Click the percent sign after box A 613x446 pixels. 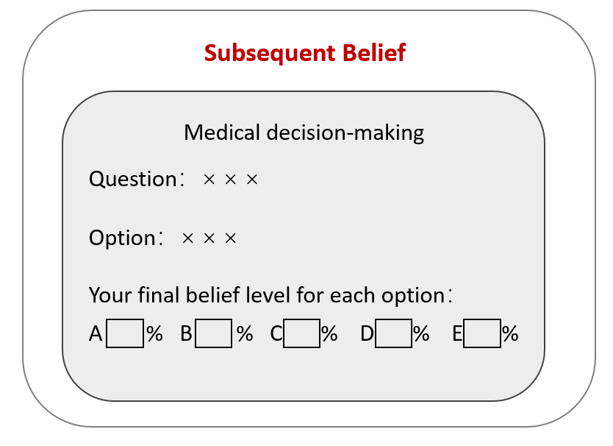(154, 334)
